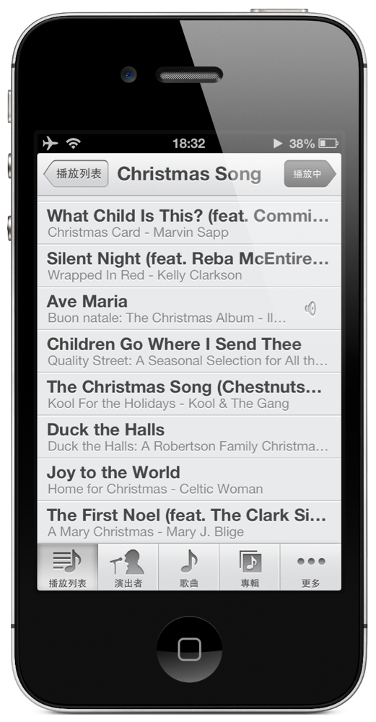Open the Albums tab icon

pos(250,561)
